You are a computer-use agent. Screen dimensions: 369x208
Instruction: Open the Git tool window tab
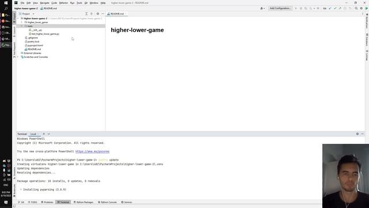tap(21, 202)
